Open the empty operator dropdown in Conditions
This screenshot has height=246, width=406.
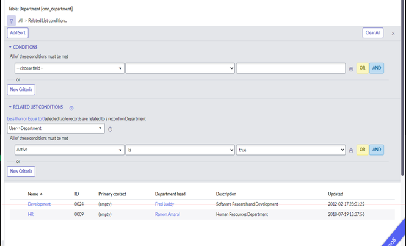(x=180, y=68)
